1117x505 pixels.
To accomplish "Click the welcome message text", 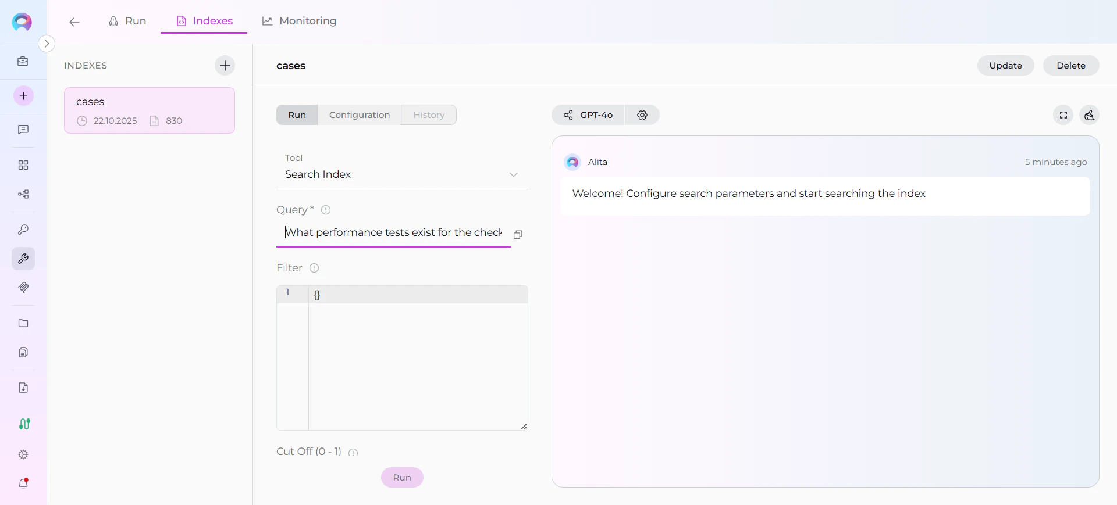I will click(749, 194).
